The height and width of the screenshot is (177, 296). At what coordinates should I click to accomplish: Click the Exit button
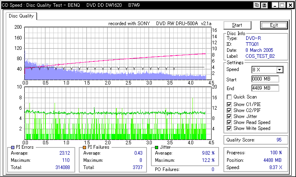(274, 25)
